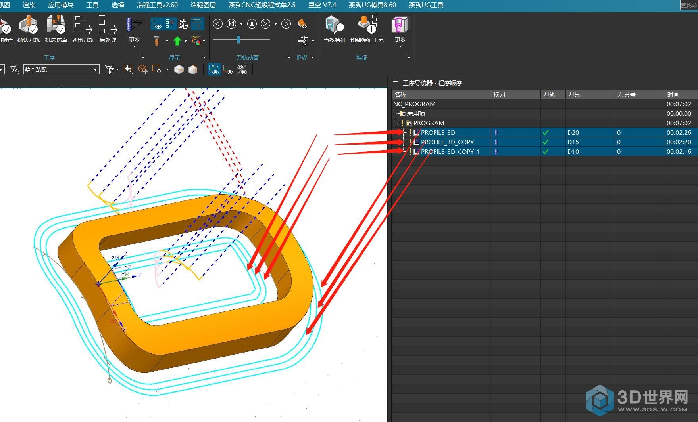Open the 工具 menu tab

pos(92,5)
